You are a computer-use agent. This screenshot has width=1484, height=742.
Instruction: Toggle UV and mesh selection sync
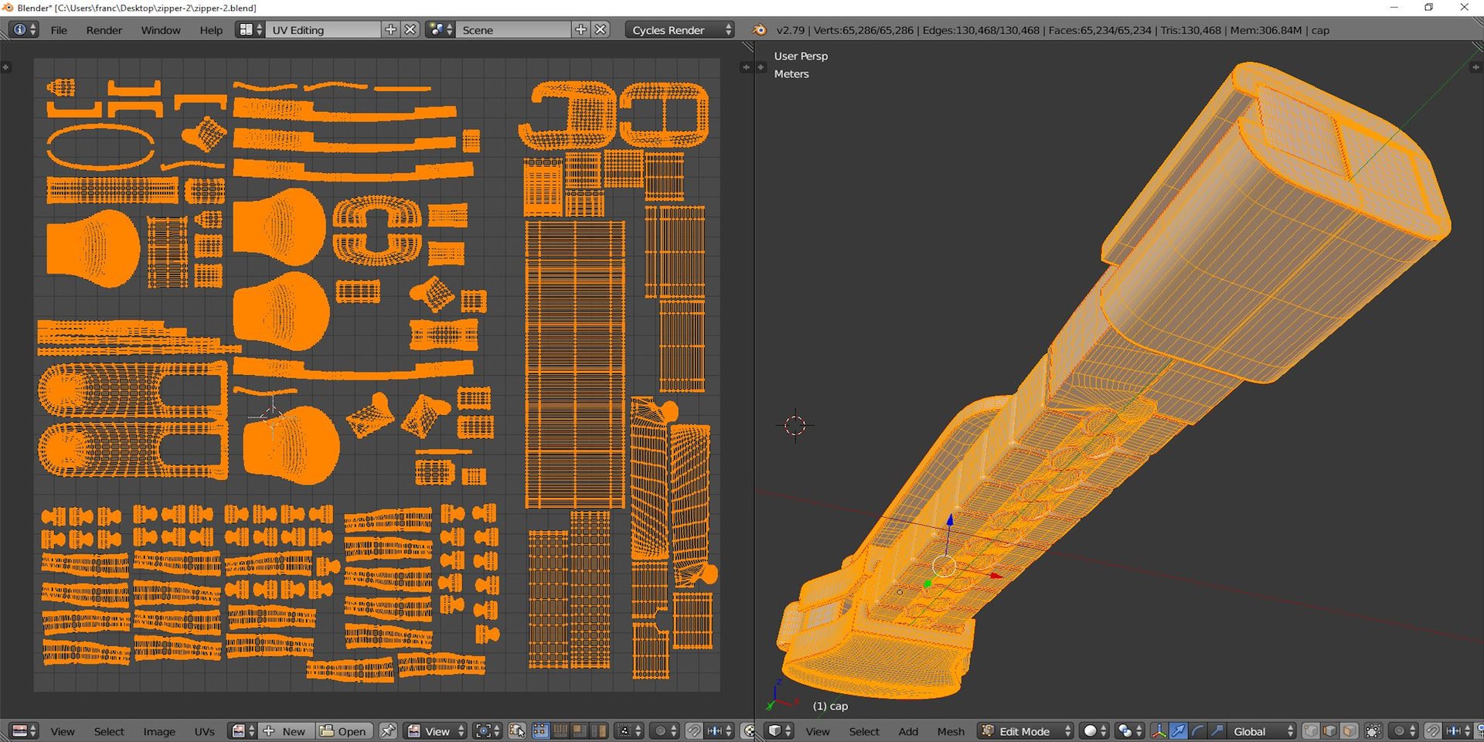(517, 730)
